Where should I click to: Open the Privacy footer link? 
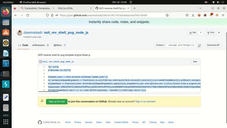coord(78,122)
